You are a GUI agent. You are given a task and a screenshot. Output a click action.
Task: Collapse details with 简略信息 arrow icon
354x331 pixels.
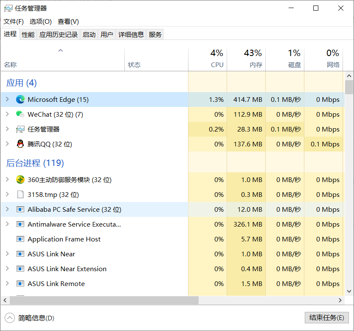coord(10,318)
